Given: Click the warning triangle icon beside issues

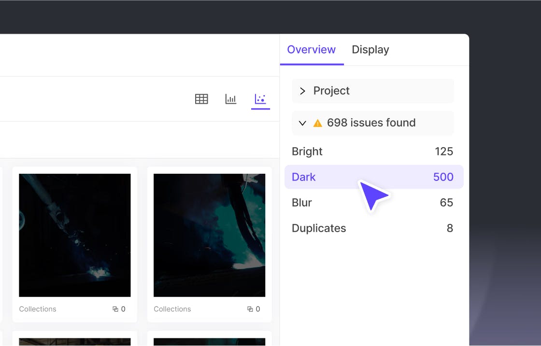Looking at the screenshot, I should coord(317,123).
